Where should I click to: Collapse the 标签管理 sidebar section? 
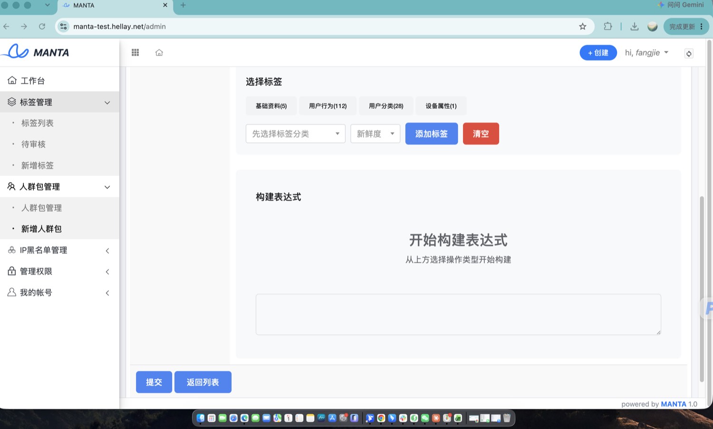pos(59,102)
